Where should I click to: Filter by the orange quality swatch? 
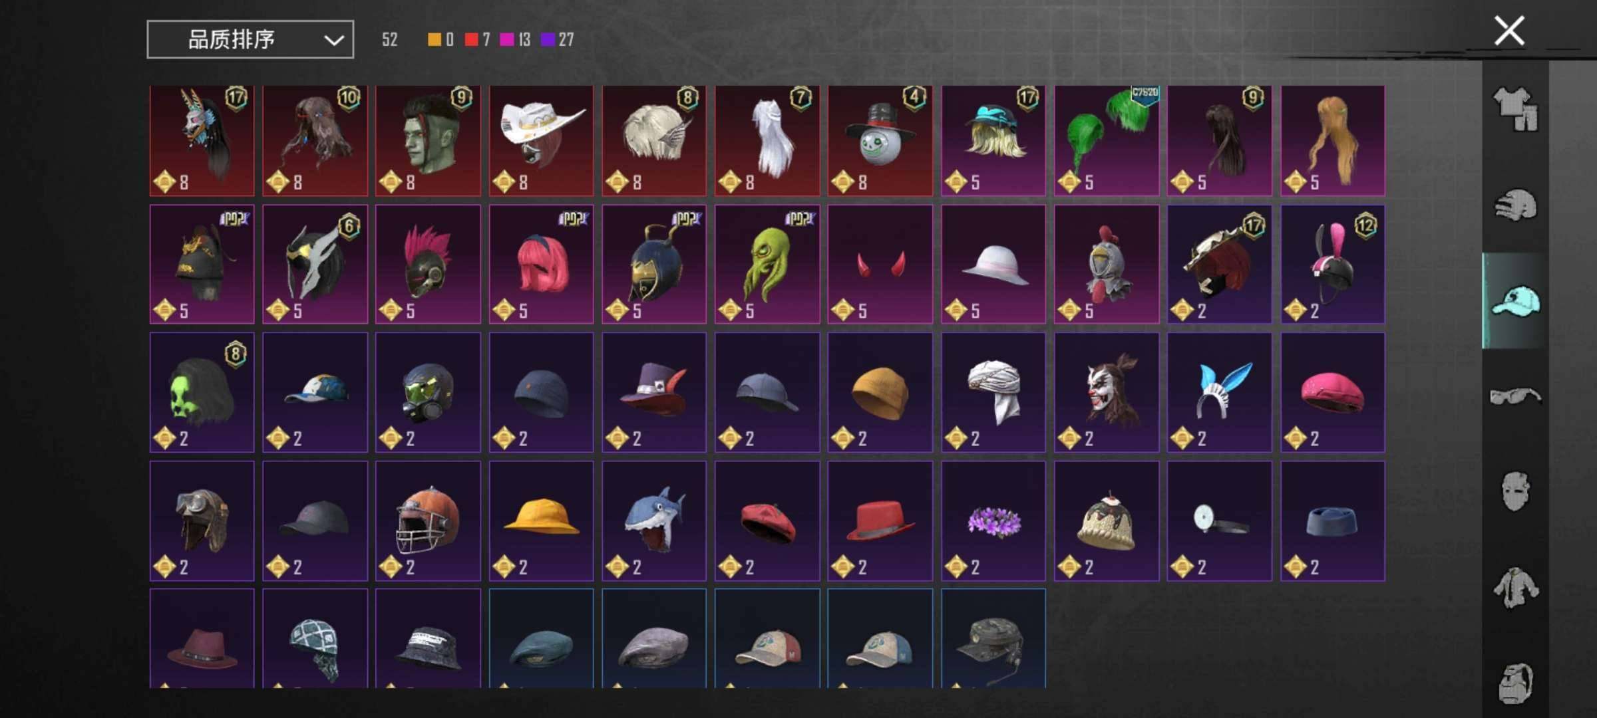(x=441, y=40)
